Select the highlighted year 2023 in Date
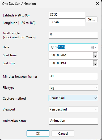This screenshot has height=140, width=102. point(61,47)
